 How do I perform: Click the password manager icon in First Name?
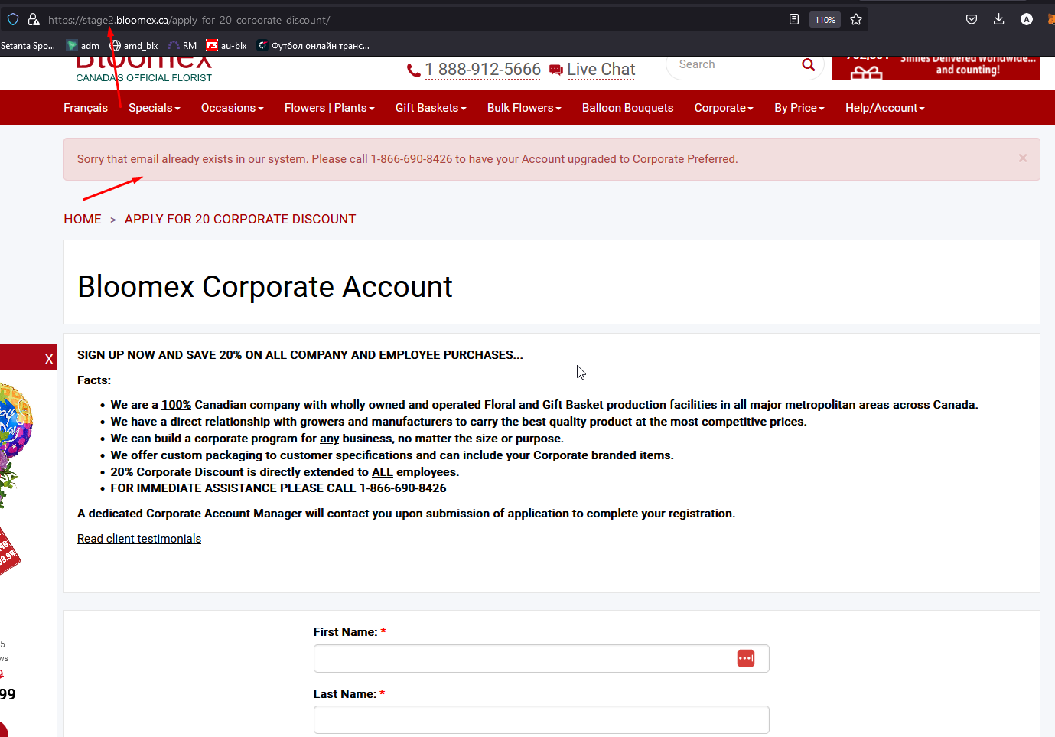[x=746, y=658]
